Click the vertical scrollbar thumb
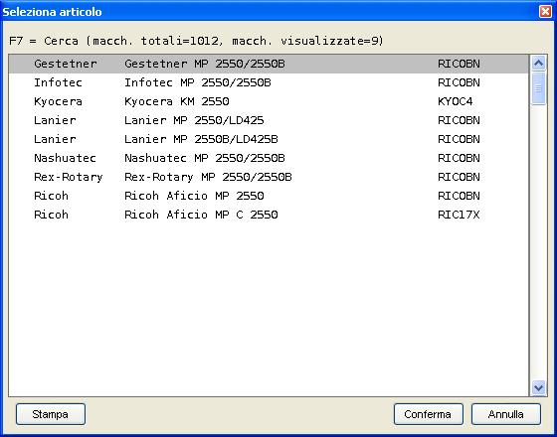The height and width of the screenshot is (437, 557). [538, 88]
